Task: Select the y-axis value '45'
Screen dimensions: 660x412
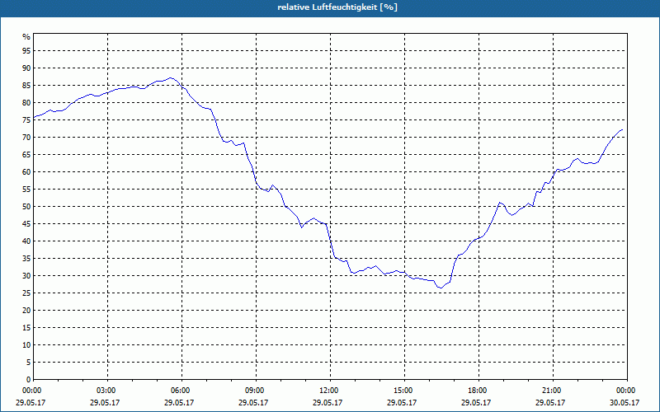Action: pyautogui.click(x=26, y=224)
